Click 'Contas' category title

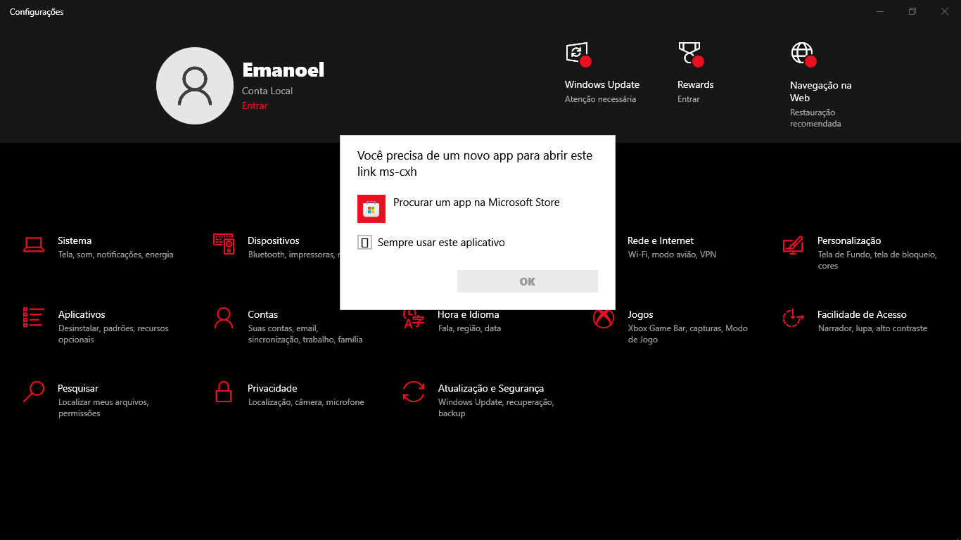(262, 314)
